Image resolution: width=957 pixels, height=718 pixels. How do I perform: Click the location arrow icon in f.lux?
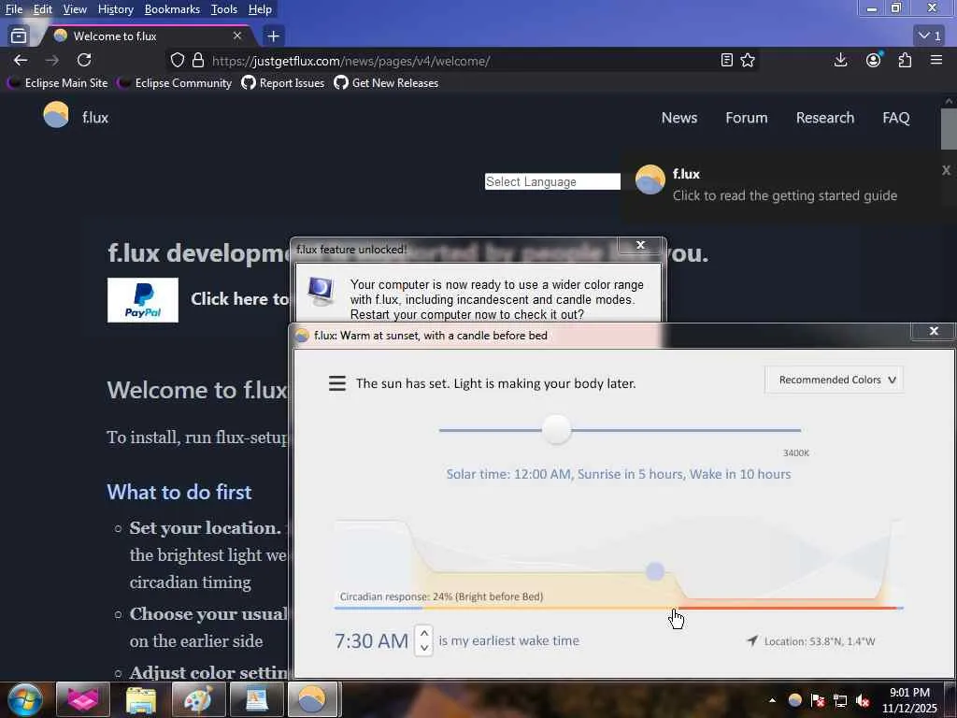pyautogui.click(x=752, y=640)
